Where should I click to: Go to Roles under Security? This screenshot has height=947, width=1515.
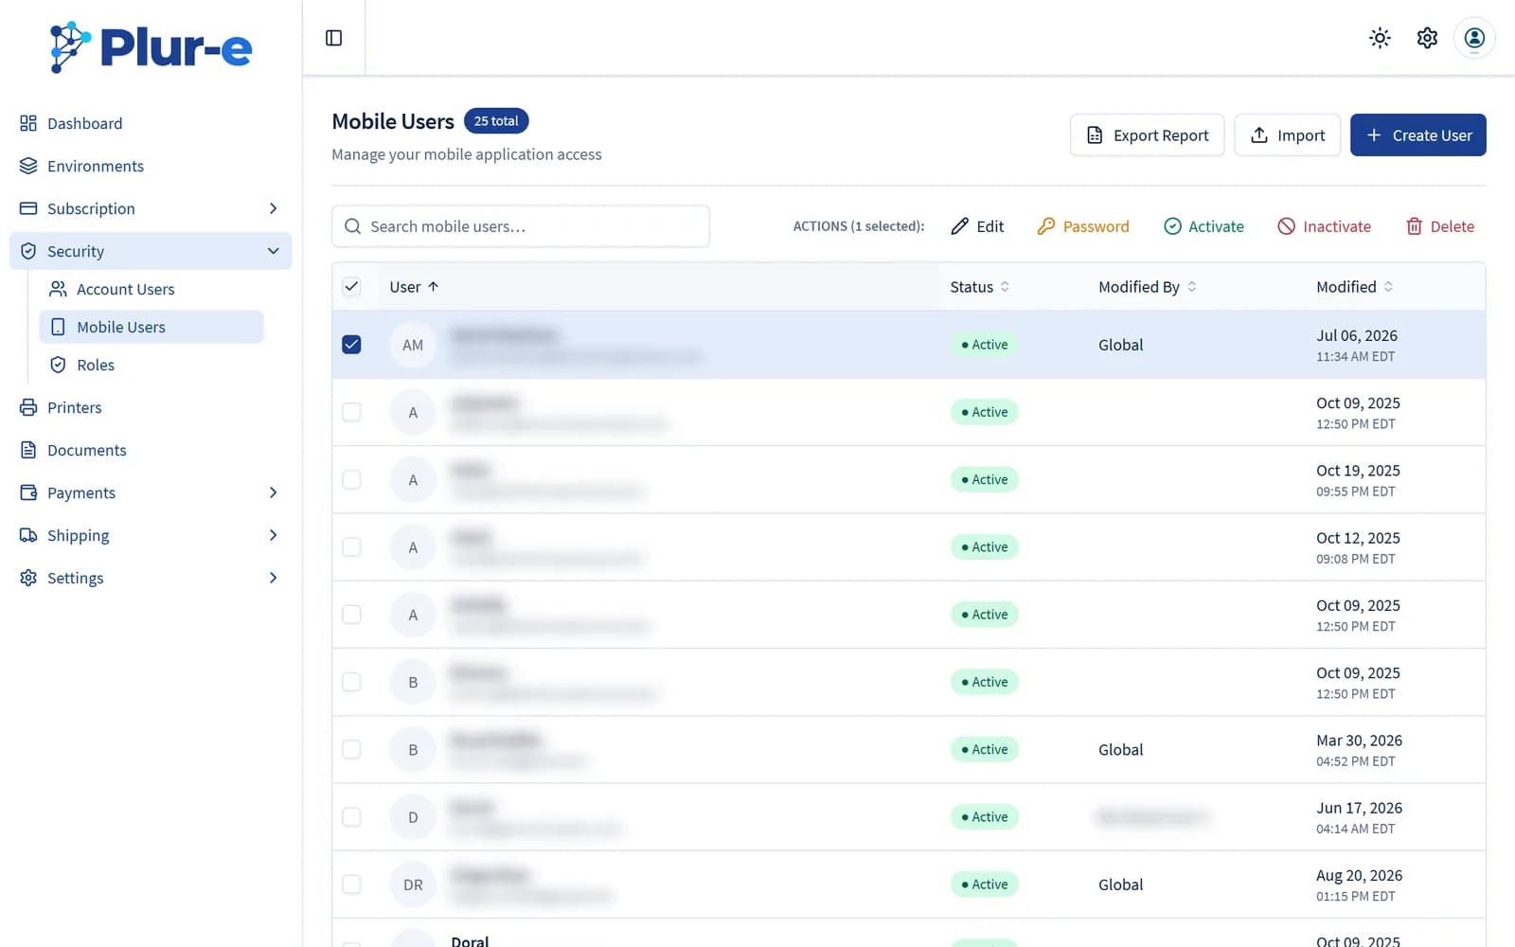tap(151, 365)
